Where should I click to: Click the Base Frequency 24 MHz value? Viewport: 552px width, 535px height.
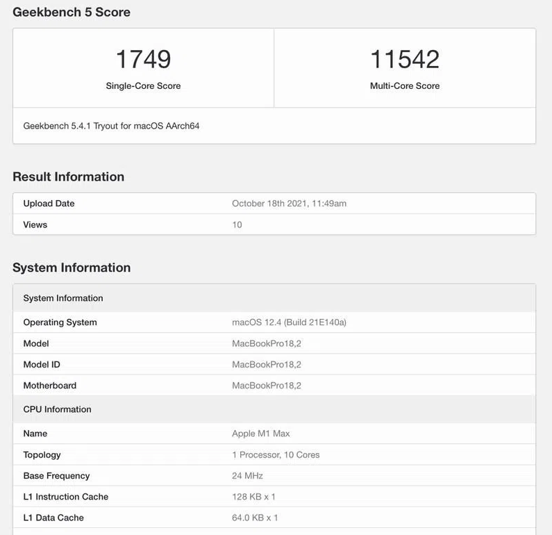pyautogui.click(x=247, y=476)
